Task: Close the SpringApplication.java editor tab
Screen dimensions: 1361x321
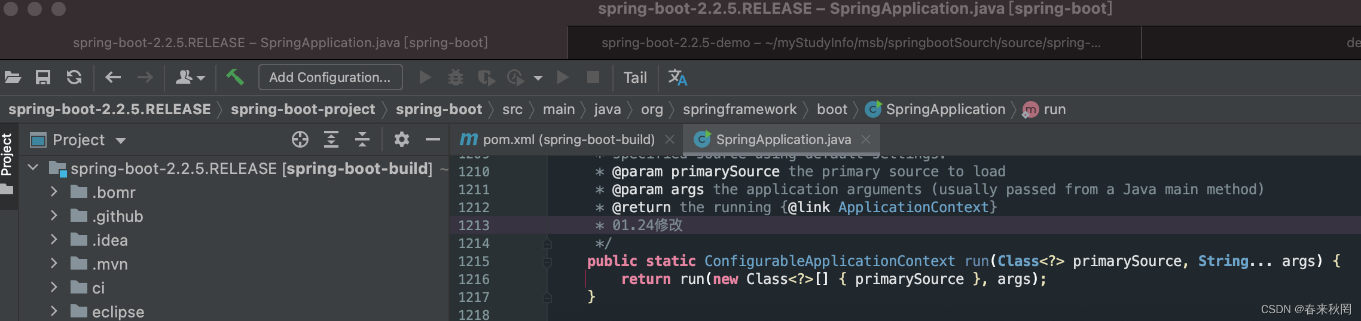Action: click(866, 139)
